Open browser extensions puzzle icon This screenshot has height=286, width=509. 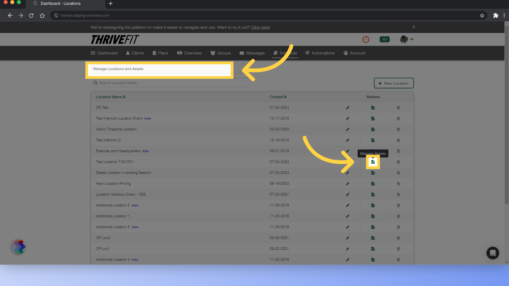pos(495,16)
